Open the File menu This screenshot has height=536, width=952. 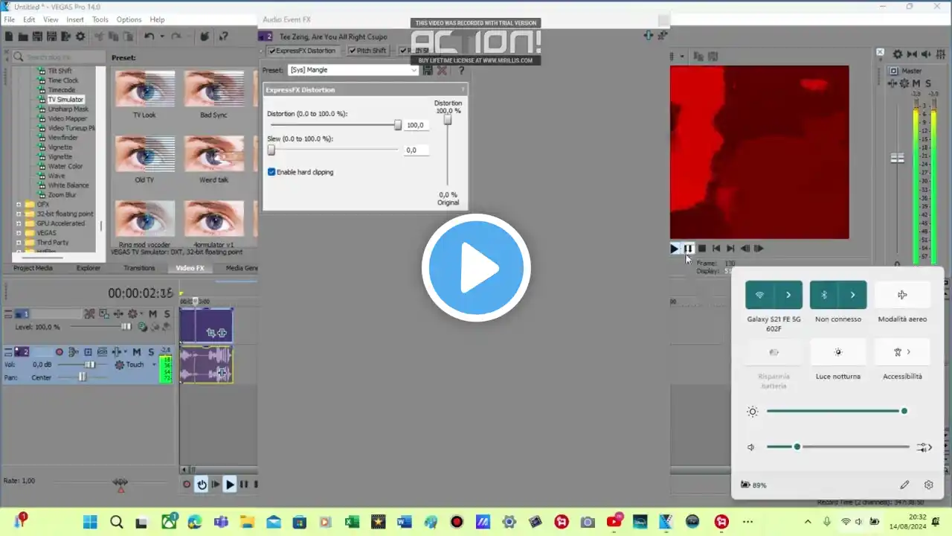coord(10,19)
